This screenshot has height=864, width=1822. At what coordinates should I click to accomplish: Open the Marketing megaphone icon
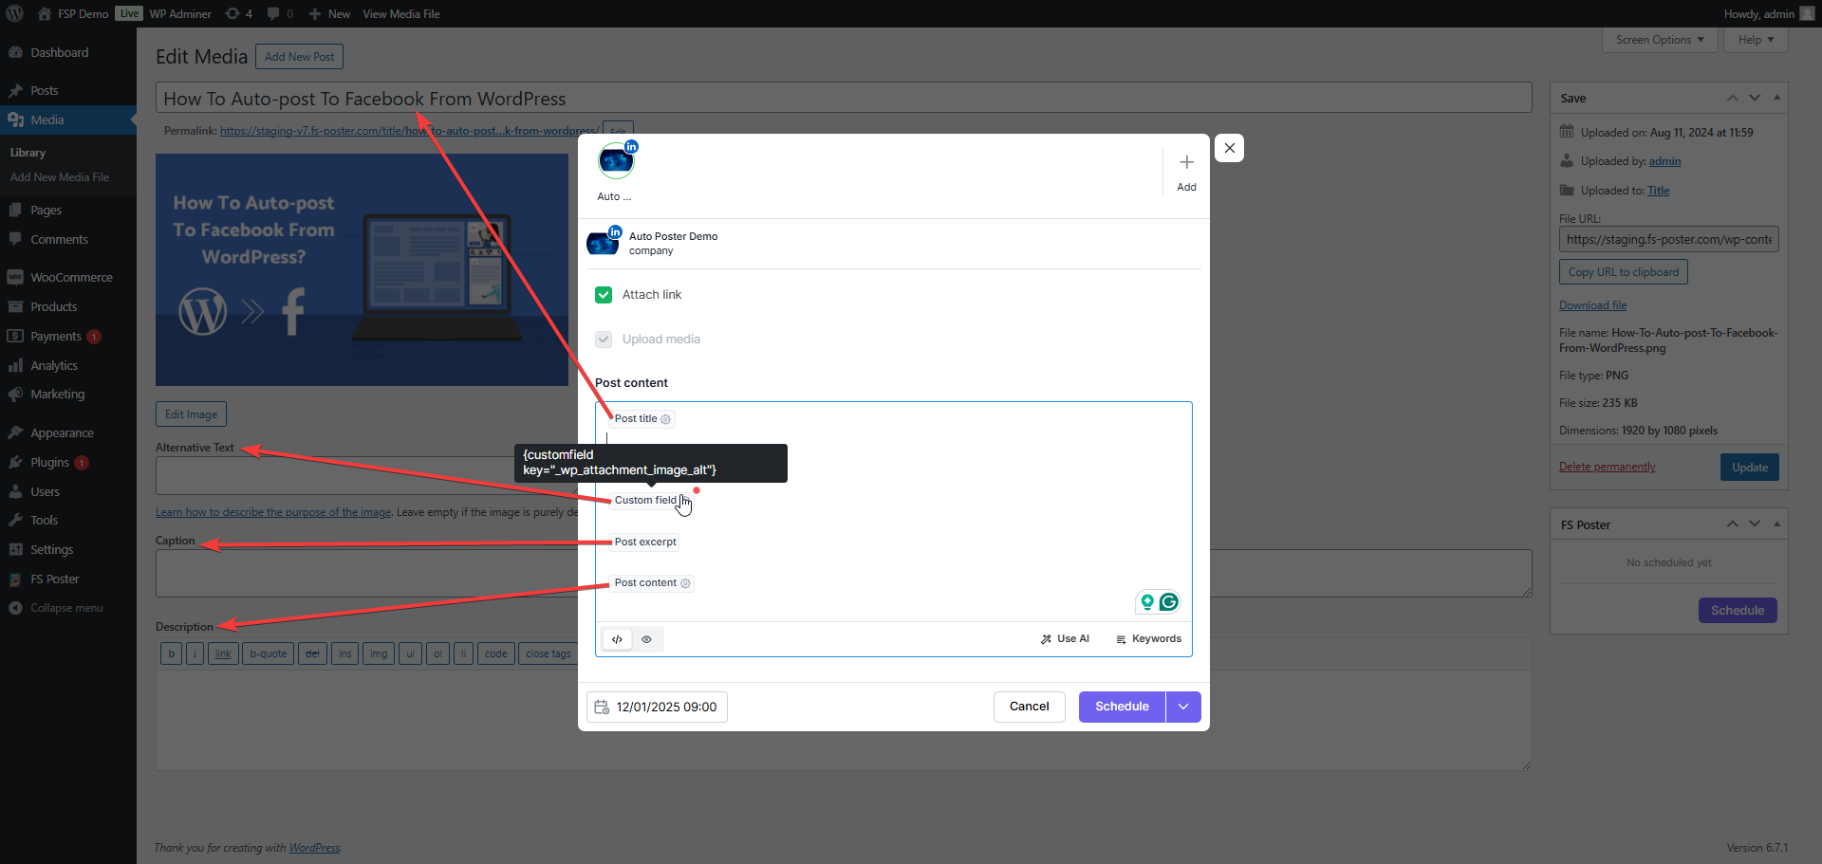(x=15, y=395)
